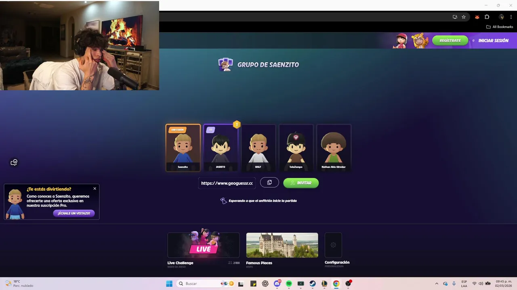This screenshot has height=290, width=517.
Task: Click the green INVITAR button
Action: point(301,183)
